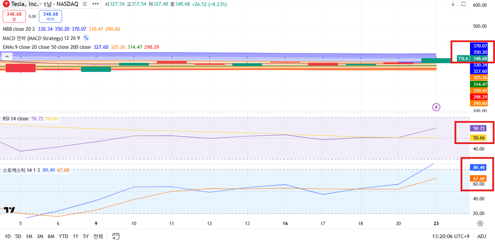Click the purple lightning bolt icon
This screenshot has width=495, height=240.
pos(436,107)
